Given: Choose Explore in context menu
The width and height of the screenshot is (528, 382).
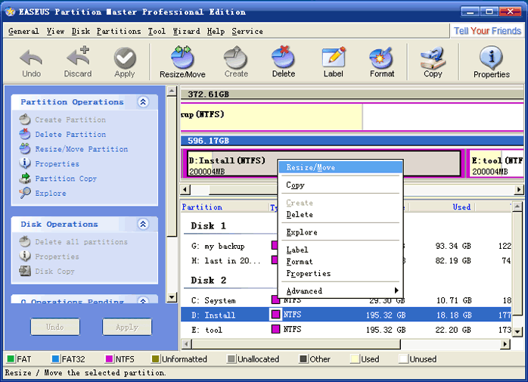Looking at the screenshot, I should point(340,232).
